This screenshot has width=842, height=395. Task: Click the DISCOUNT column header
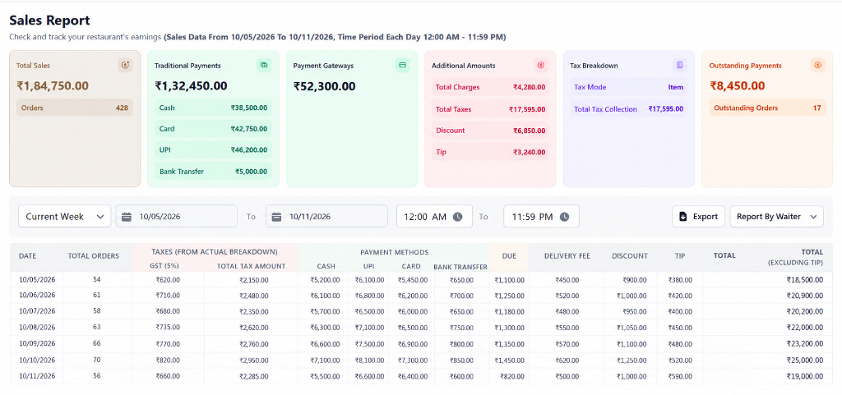pyautogui.click(x=630, y=256)
